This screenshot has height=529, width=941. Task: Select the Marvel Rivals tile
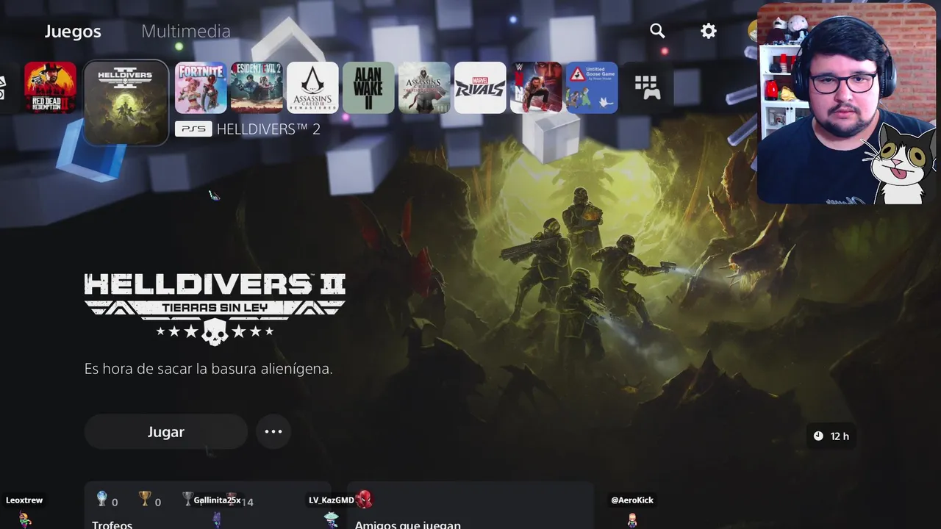tap(480, 87)
